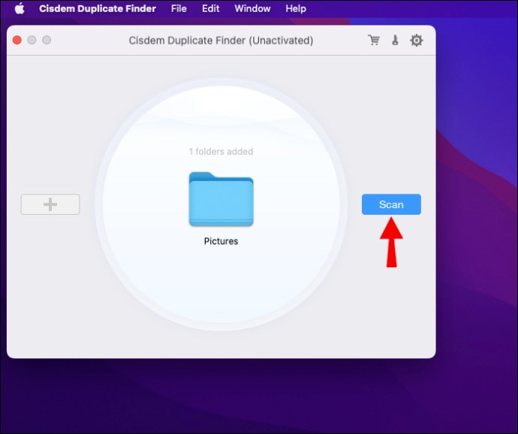Open the gear settings icon
The height and width of the screenshot is (434, 518).
pos(416,41)
